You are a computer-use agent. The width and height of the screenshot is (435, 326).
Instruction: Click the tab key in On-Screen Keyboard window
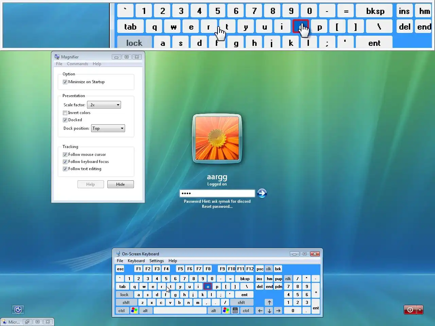point(122,287)
